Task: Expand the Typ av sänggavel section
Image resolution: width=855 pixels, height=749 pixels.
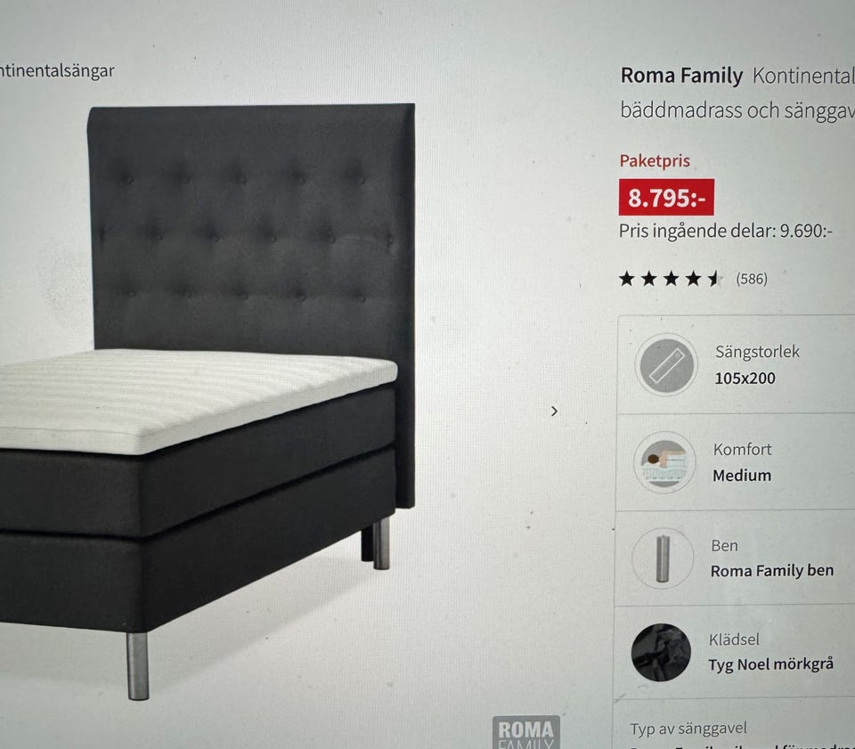Action: click(x=734, y=724)
